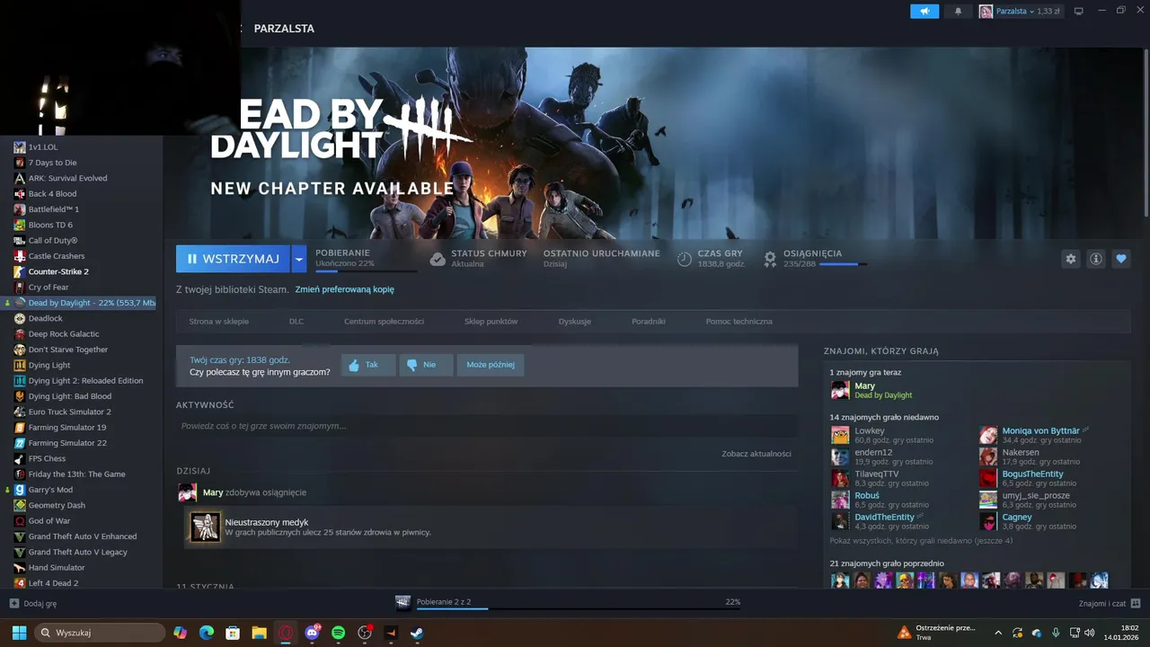
Task: Switch to Big Picture mode monitor icon
Action: [1079, 11]
